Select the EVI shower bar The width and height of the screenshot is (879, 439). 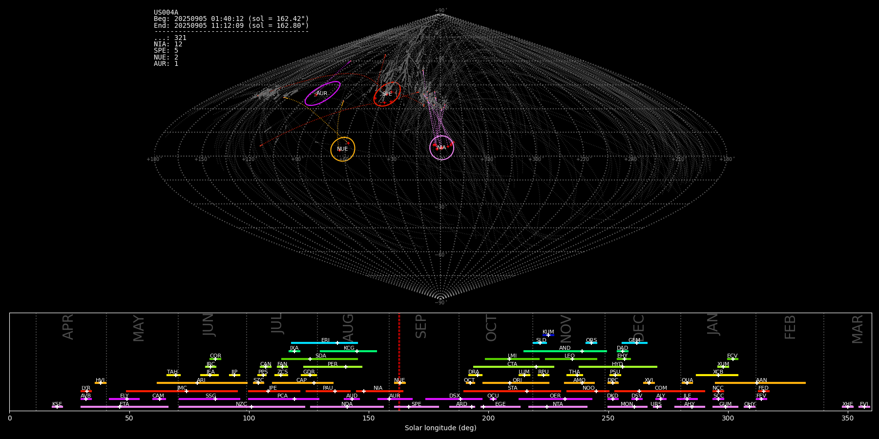[x=864, y=407]
